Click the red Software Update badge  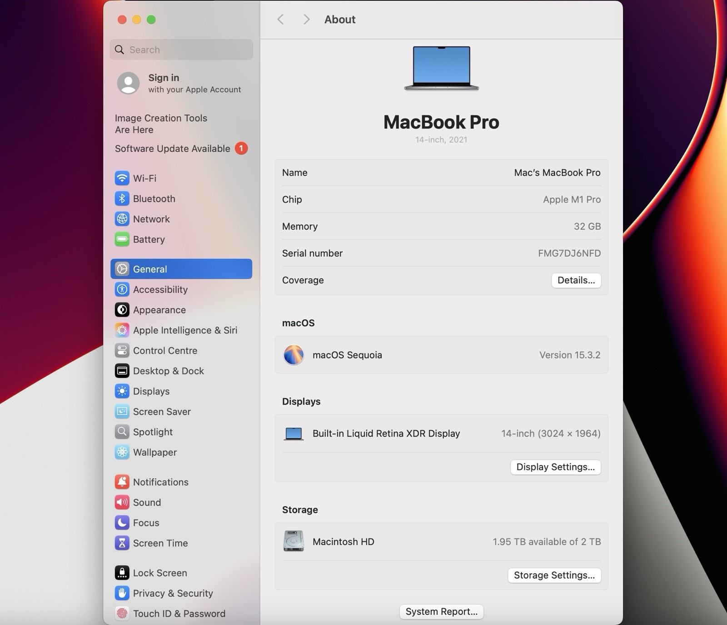click(x=241, y=148)
